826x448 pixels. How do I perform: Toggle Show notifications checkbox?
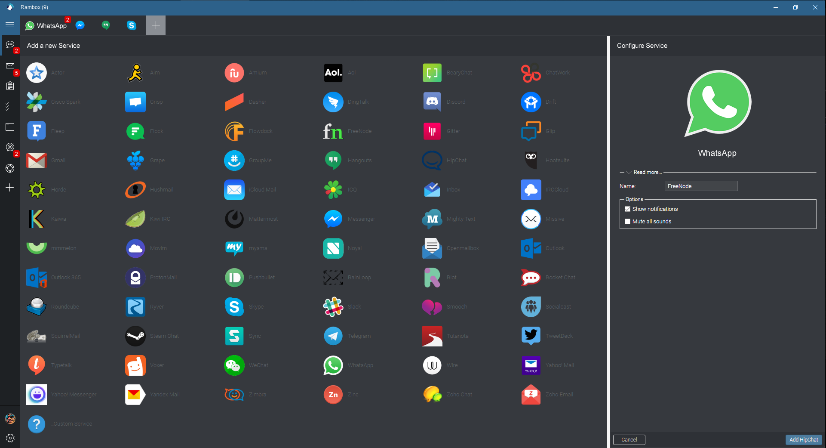click(x=627, y=209)
